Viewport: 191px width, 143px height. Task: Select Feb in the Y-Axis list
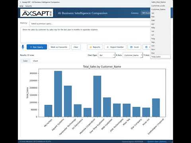(x=160, y=17)
